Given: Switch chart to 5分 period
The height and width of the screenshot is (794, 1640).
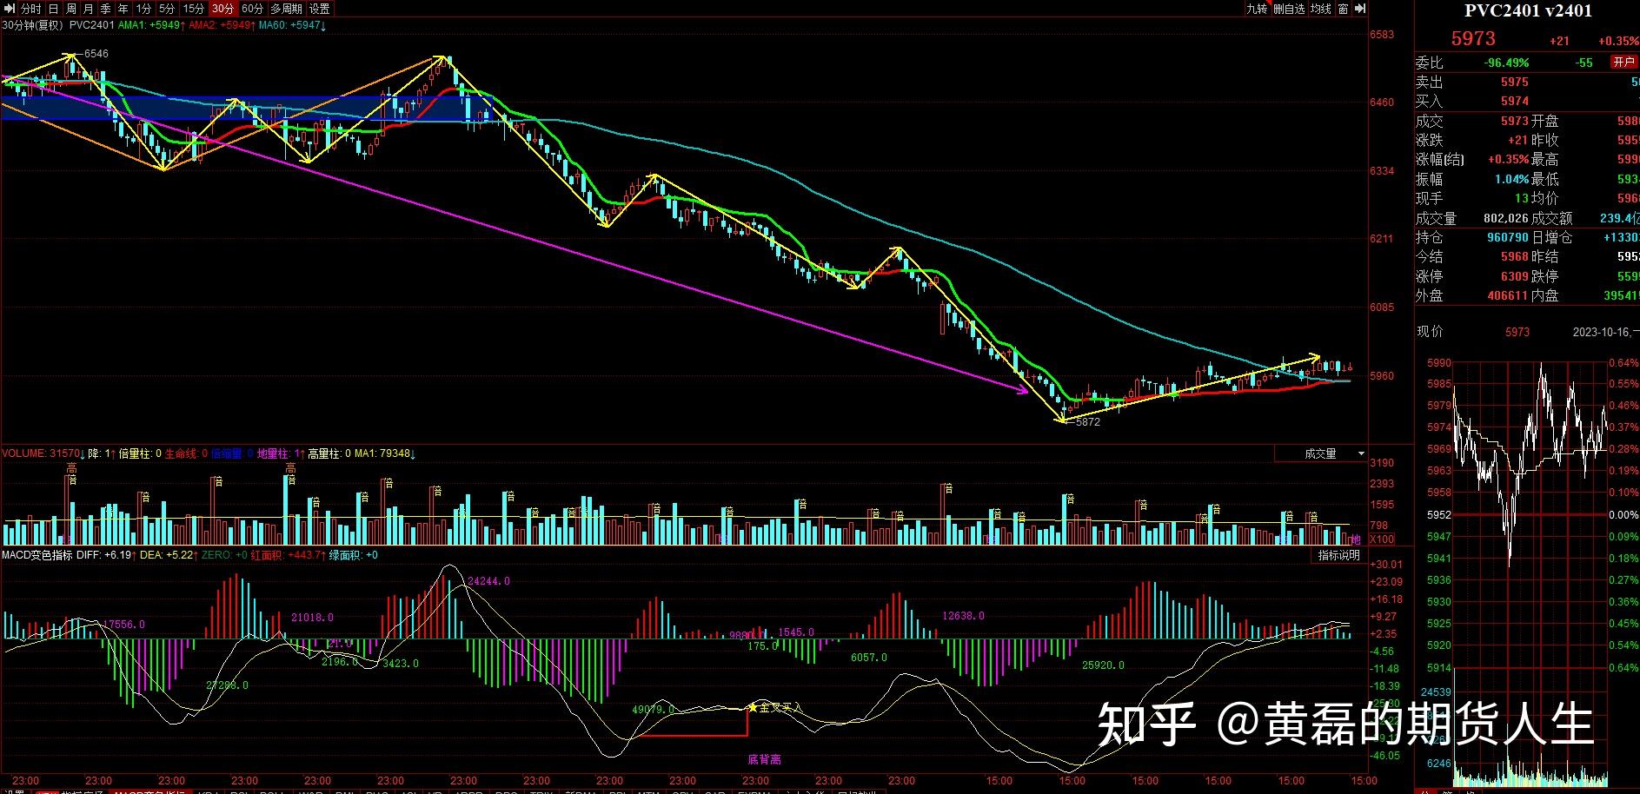Looking at the screenshot, I should pos(167,9).
